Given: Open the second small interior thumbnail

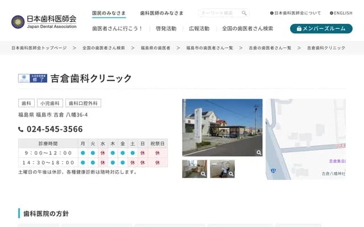Looking at the screenshot, I should pyautogui.click(x=222, y=169).
